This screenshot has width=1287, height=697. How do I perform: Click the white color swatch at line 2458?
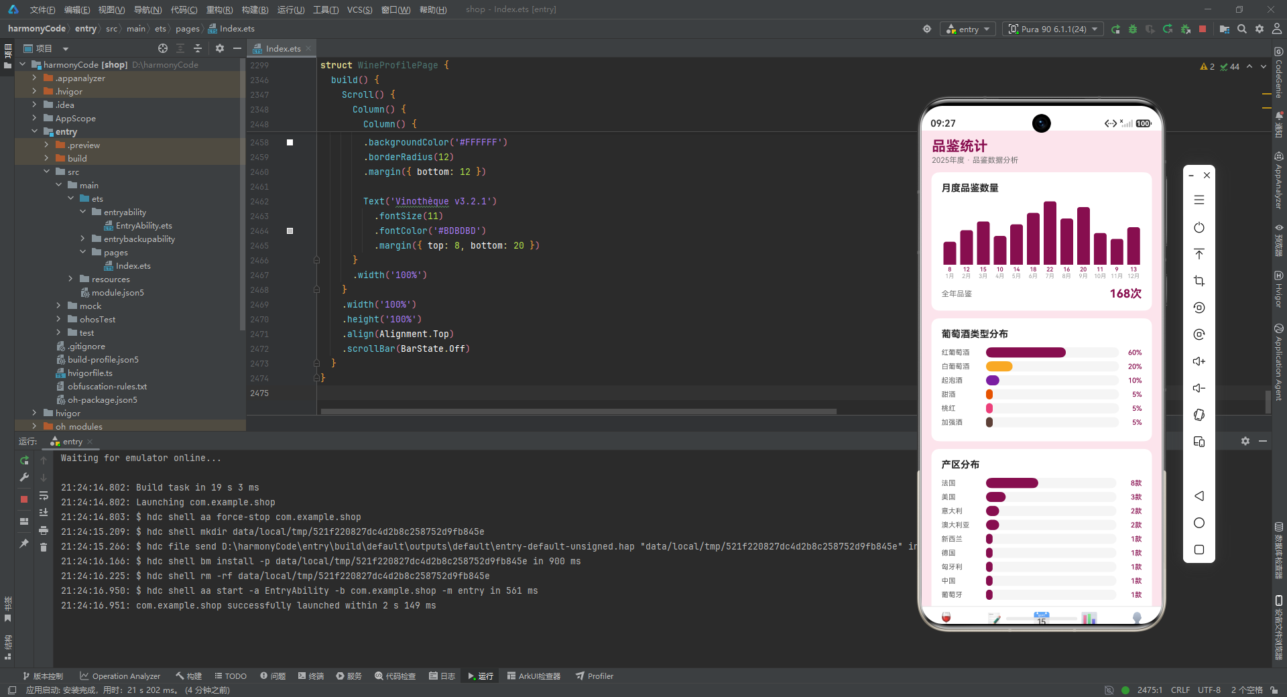point(290,142)
